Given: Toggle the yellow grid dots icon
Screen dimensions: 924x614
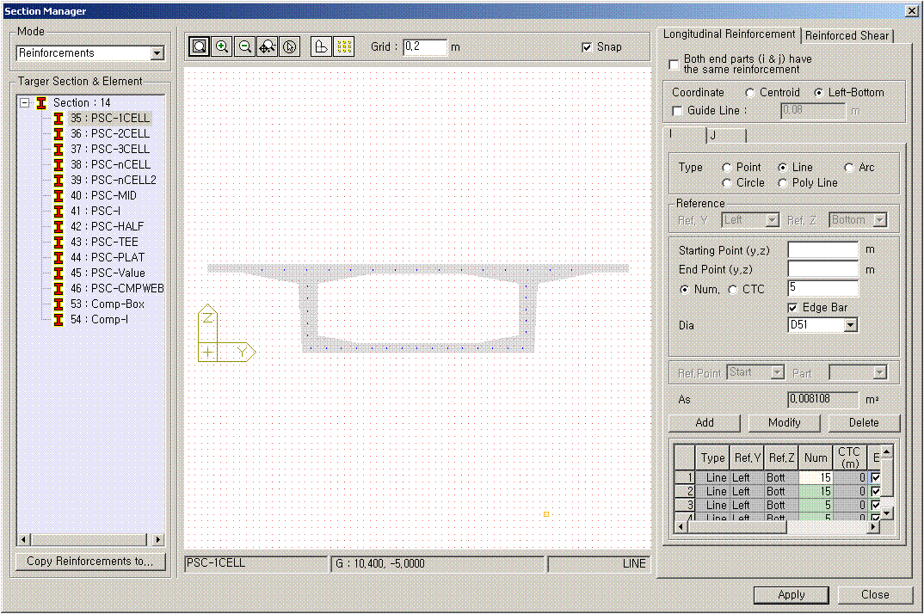Looking at the screenshot, I should click(343, 46).
